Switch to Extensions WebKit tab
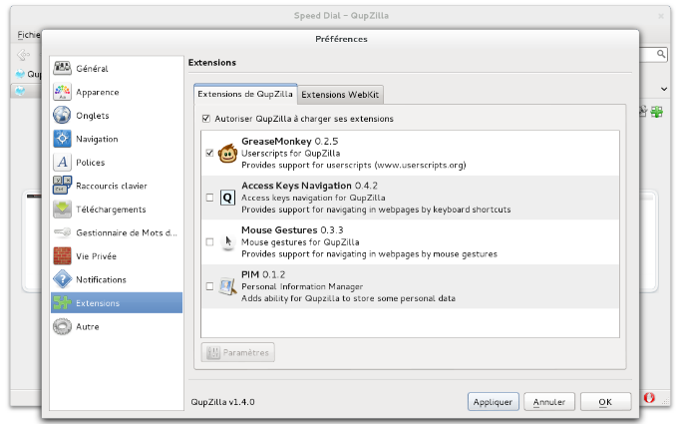Viewport: 679px width, 426px height. [341, 95]
